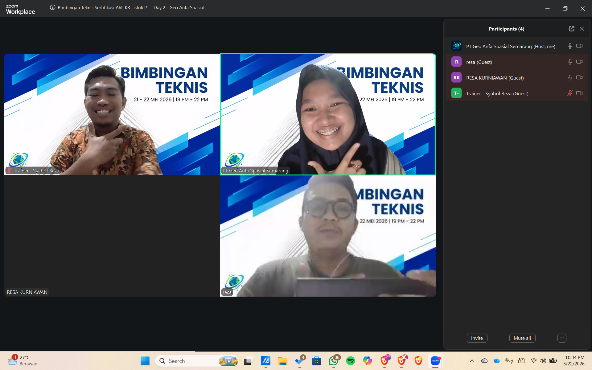Select the resa video tile
Viewport: 592px width, 370px height.
pos(328,236)
